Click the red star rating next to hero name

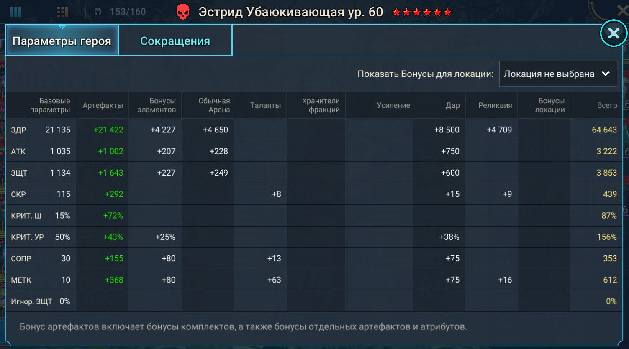[x=422, y=12]
